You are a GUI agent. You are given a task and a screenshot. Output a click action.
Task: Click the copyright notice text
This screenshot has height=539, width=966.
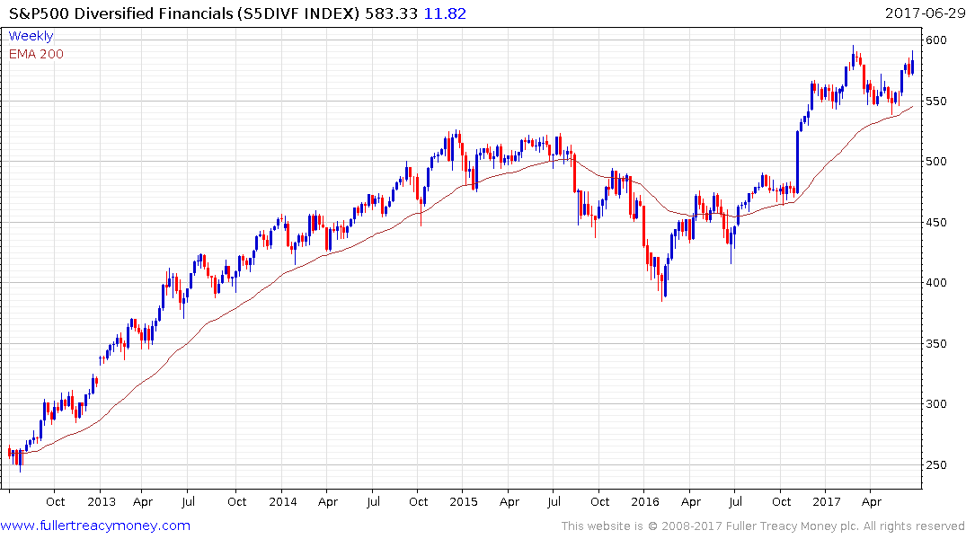(763, 526)
